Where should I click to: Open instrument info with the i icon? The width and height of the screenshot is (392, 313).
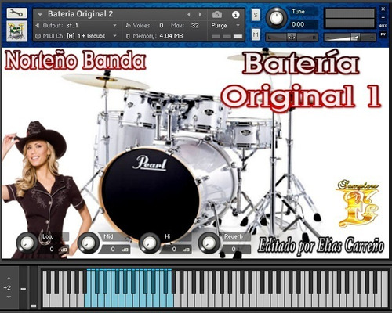235,15
